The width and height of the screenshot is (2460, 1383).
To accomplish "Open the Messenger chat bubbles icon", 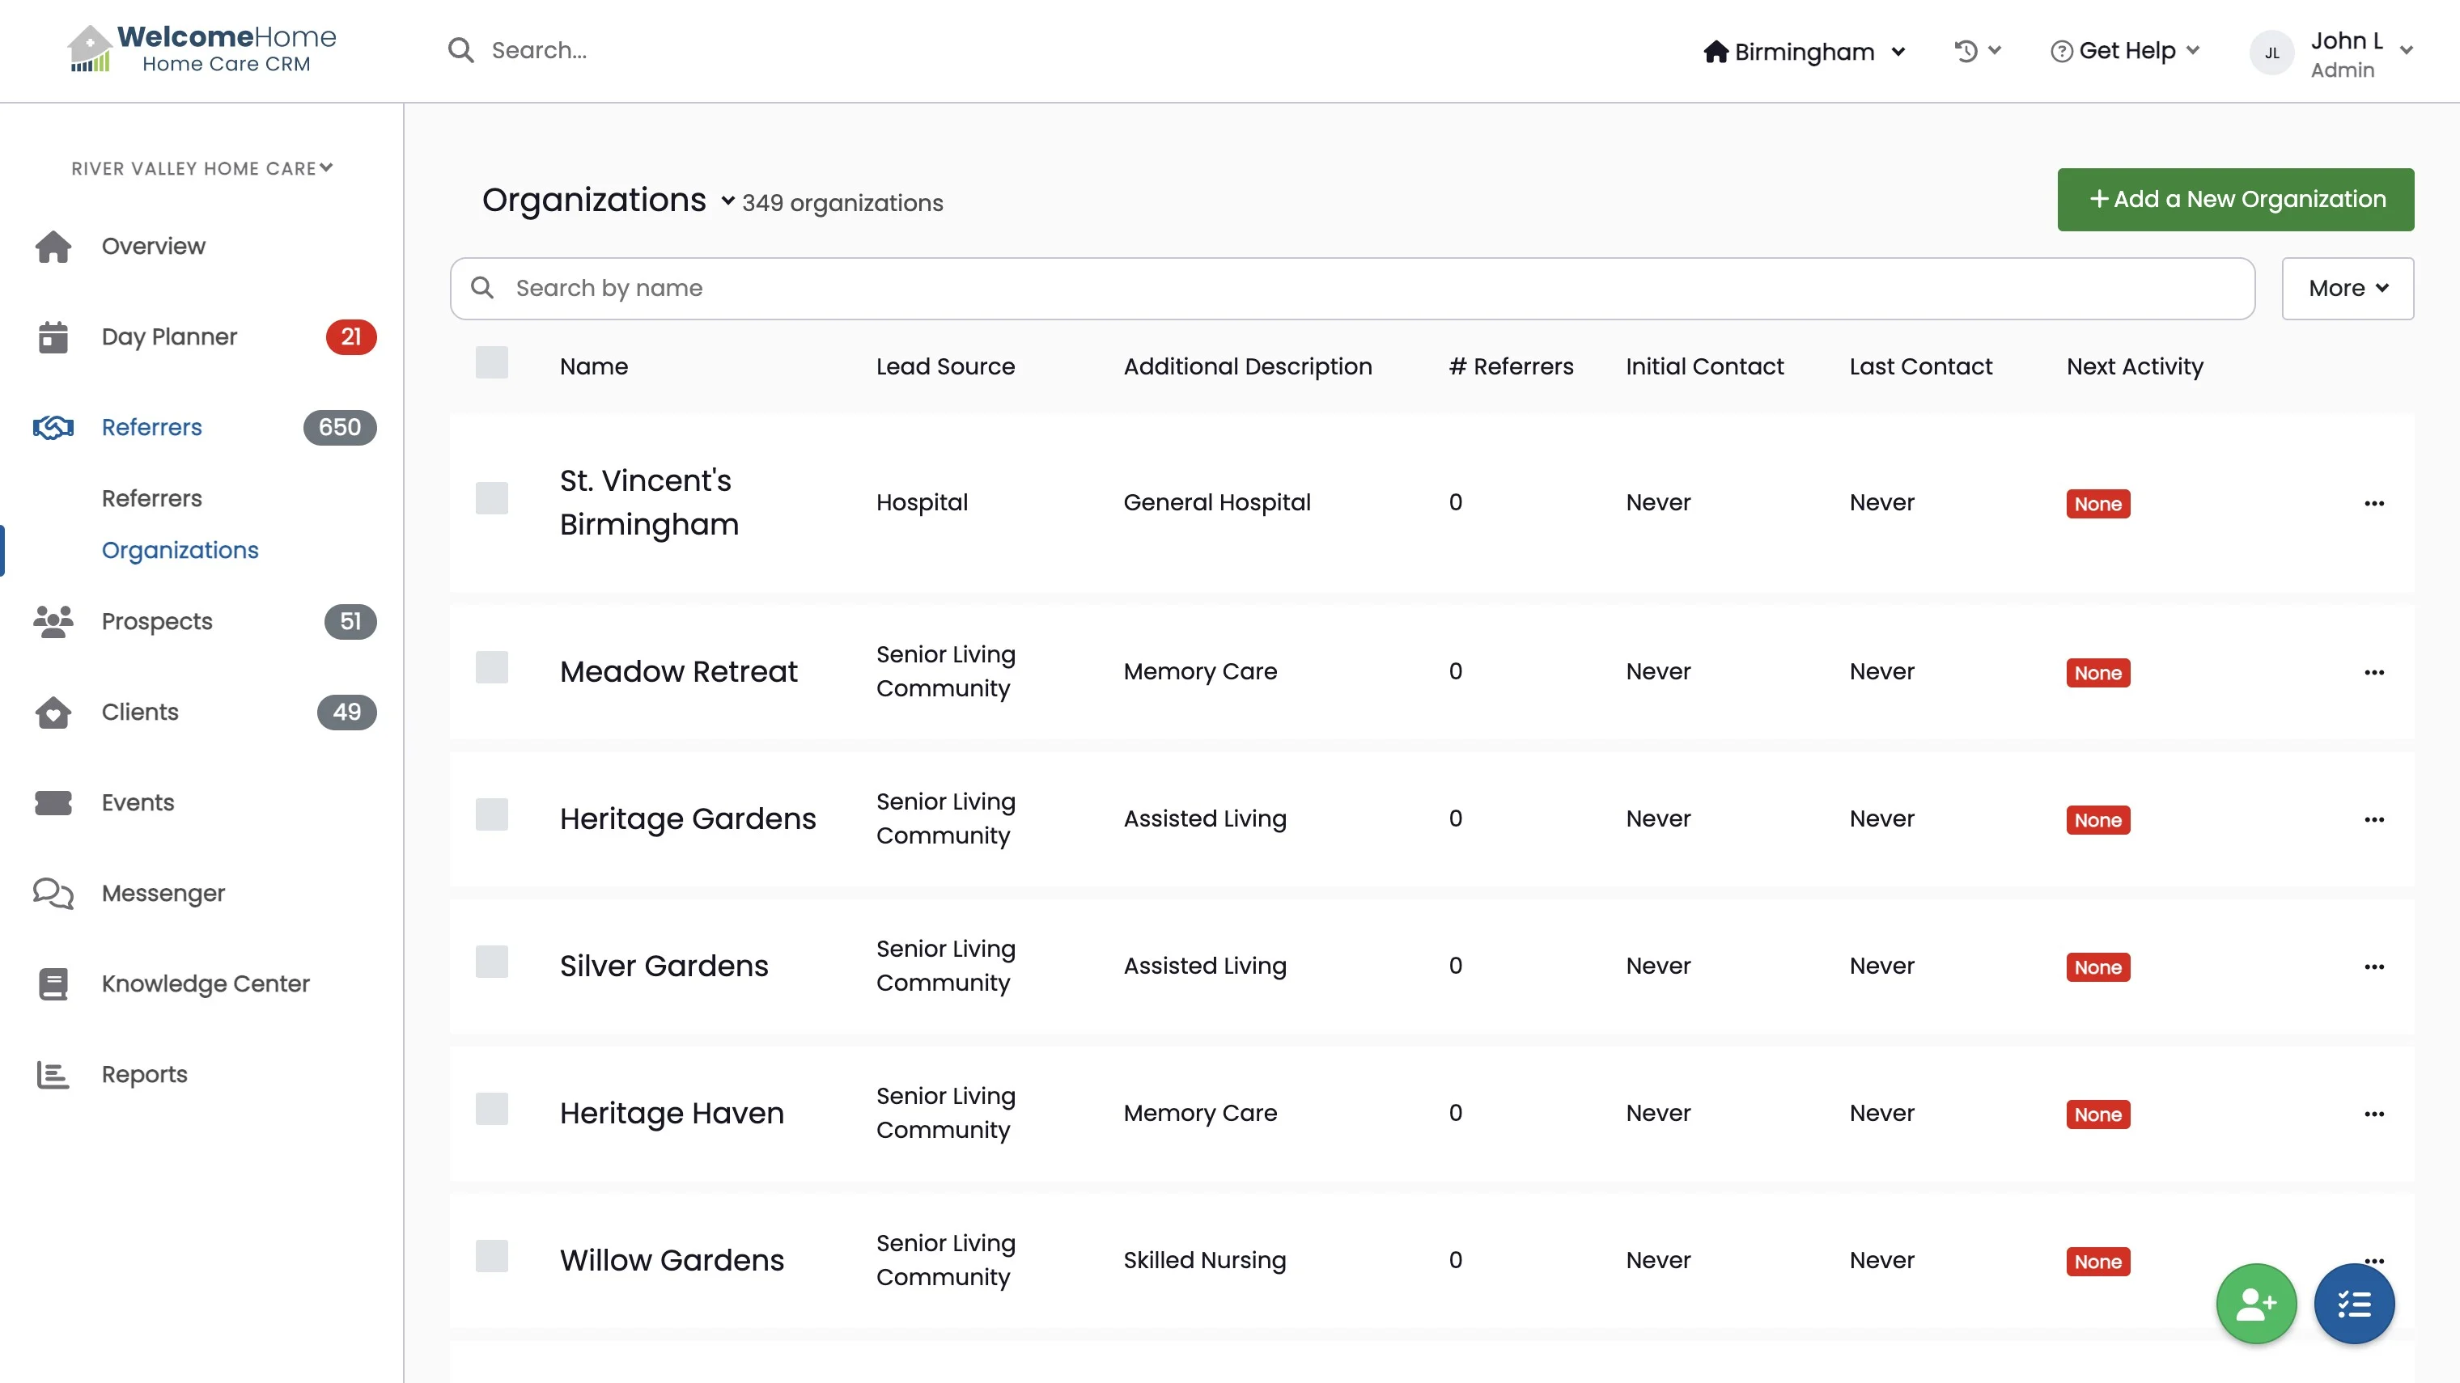I will 53,894.
